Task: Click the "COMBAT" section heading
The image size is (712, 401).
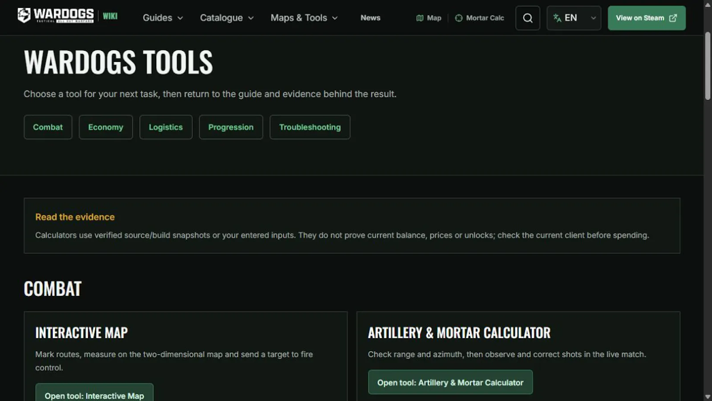Action: click(x=53, y=289)
